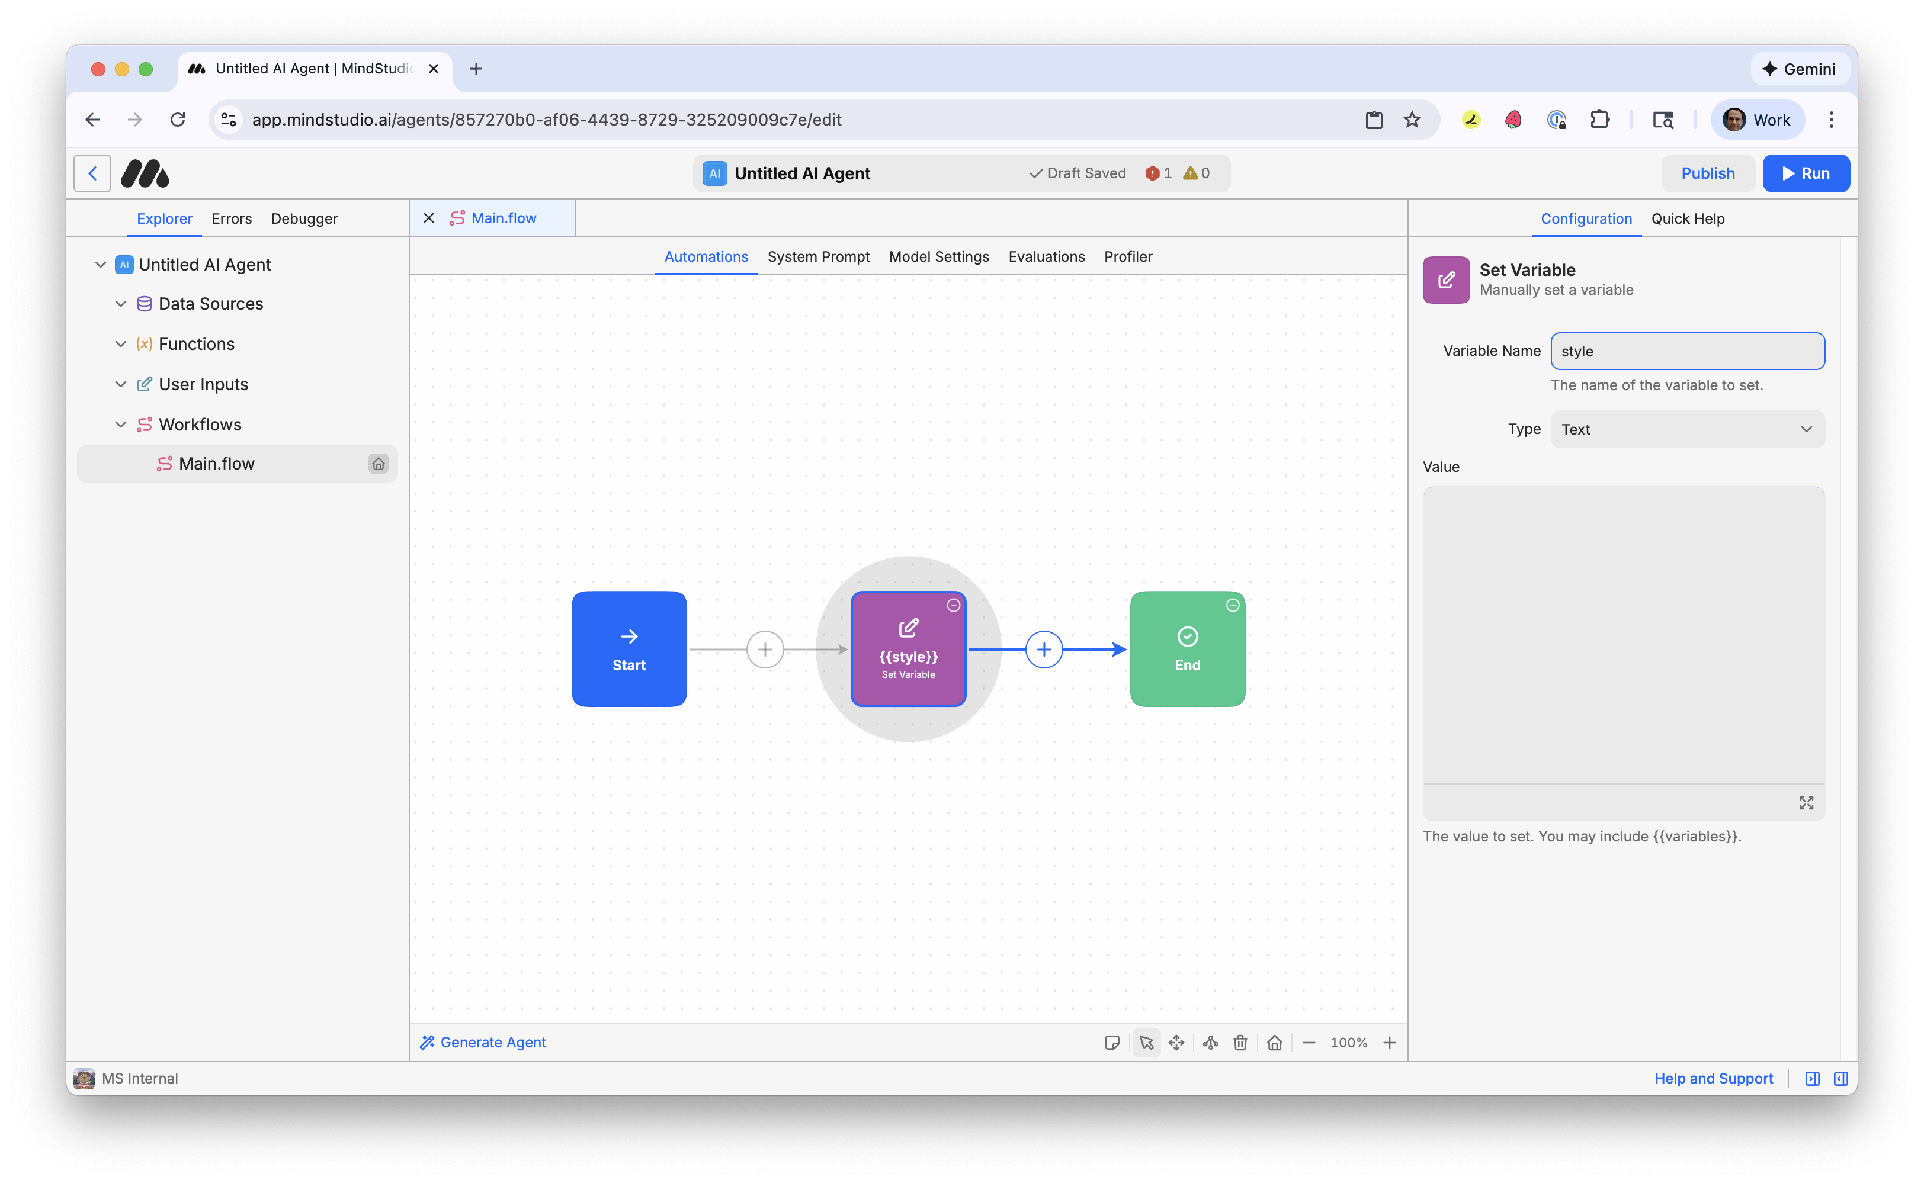Select the cursor selection tool
Viewport: 1924px width, 1183px height.
coord(1147,1042)
